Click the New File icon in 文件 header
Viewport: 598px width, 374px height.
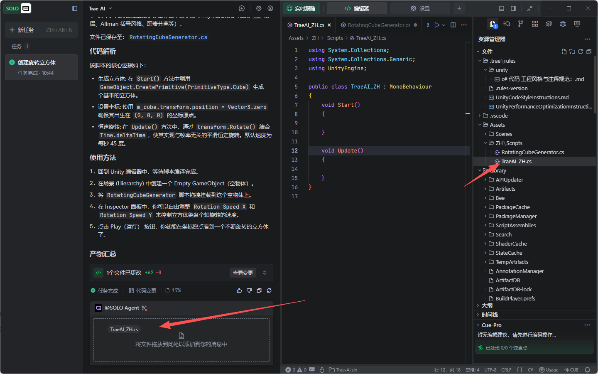click(564, 52)
